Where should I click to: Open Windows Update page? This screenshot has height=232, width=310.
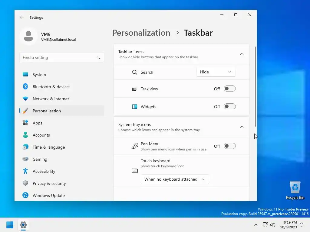[x=62, y=195]
